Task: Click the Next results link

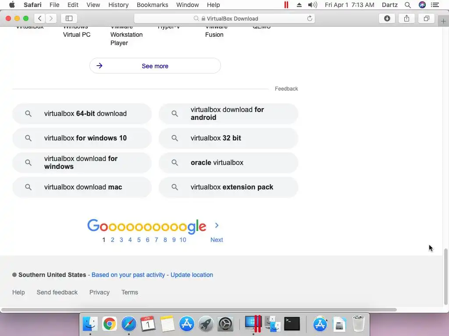Action: pos(217,240)
